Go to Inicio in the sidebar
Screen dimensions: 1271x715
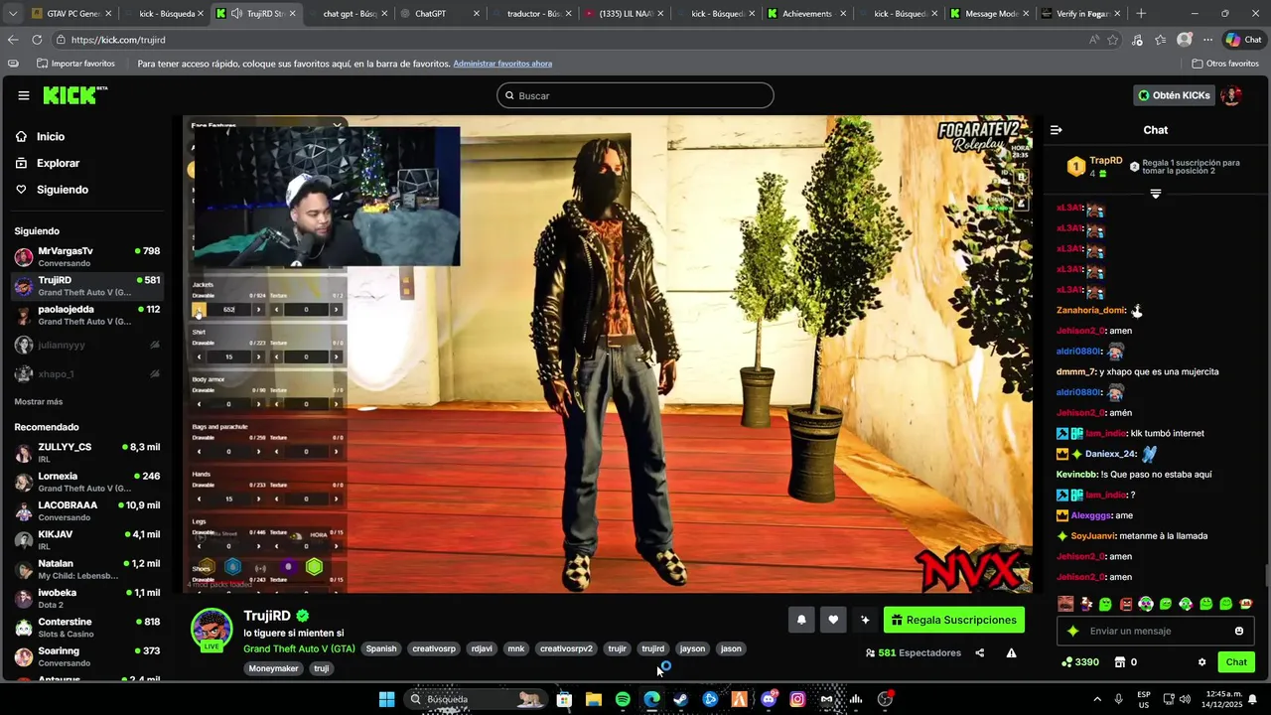pyautogui.click(x=50, y=137)
